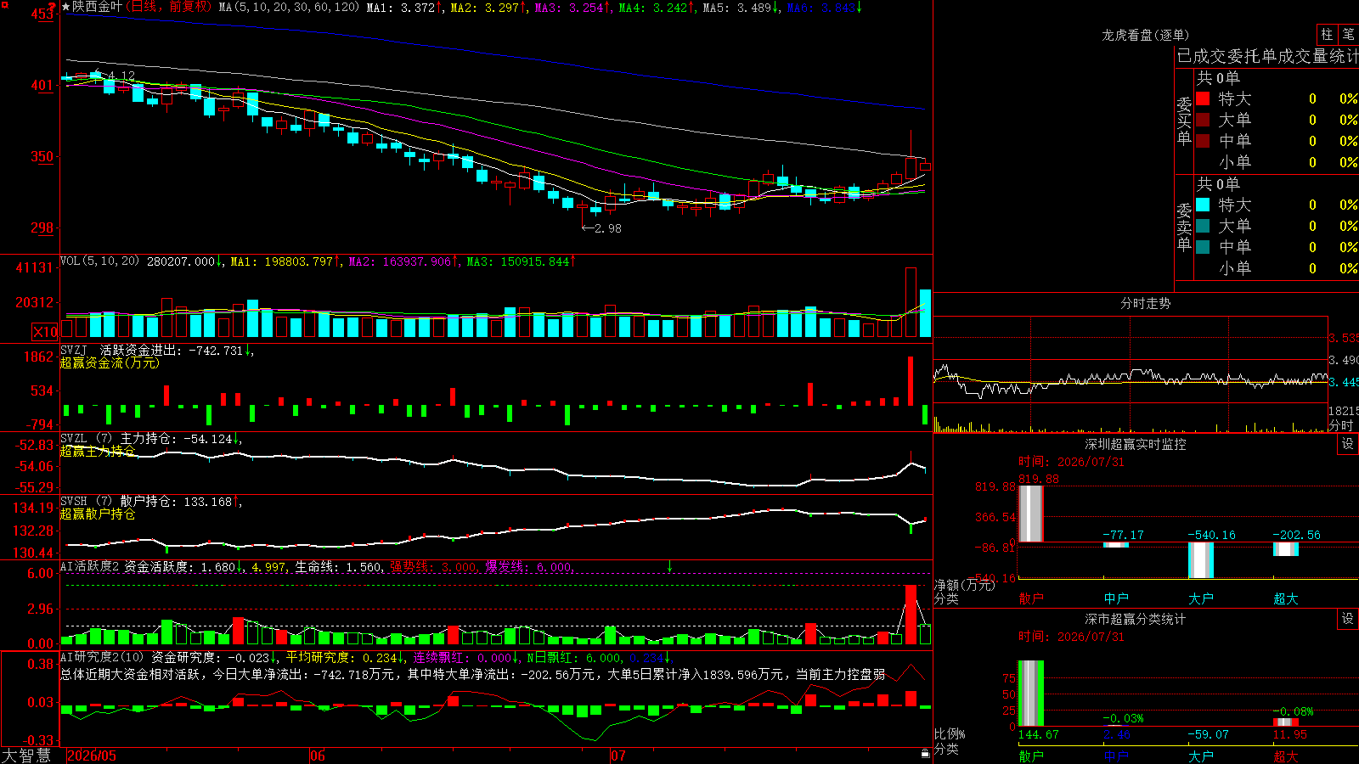Switch to 笔 tick display mode
Viewport: 1359px width, 764px height.
point(1348,34)
